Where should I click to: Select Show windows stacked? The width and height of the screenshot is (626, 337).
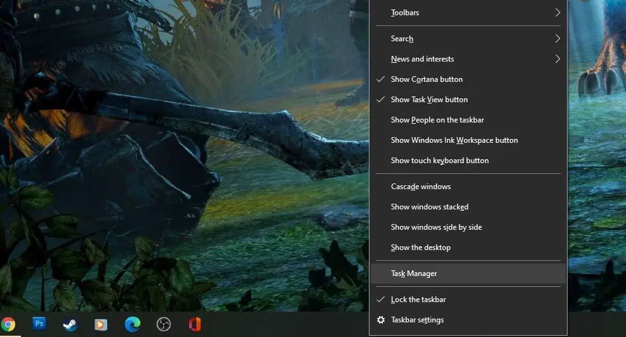tap(468, 207)
